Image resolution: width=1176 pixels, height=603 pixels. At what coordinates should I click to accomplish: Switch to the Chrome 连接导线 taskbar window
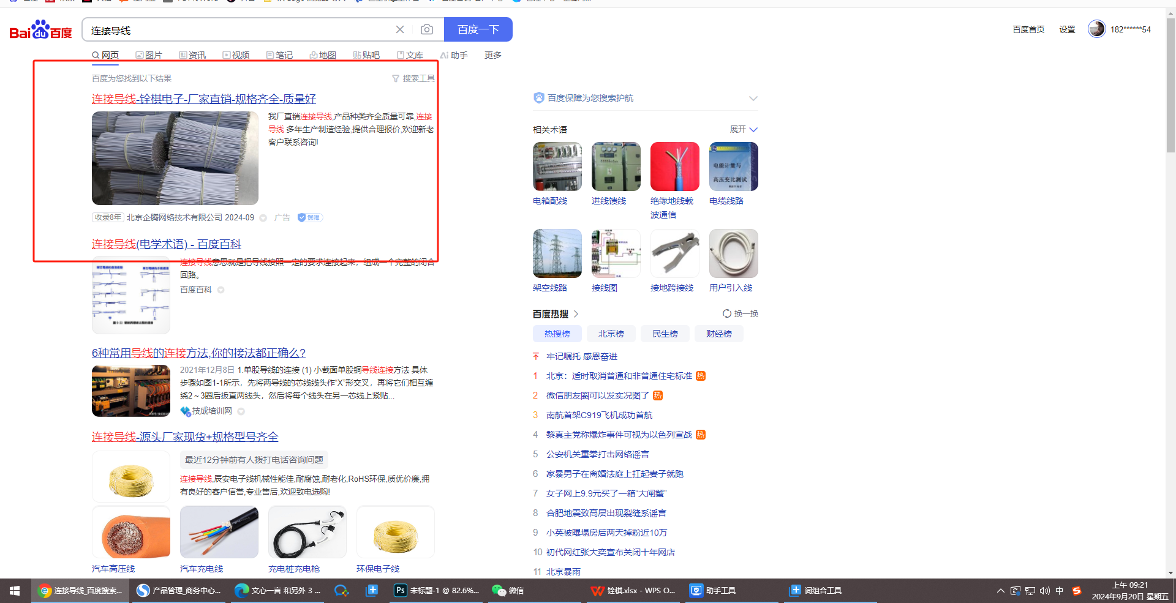tap(80, 591)
